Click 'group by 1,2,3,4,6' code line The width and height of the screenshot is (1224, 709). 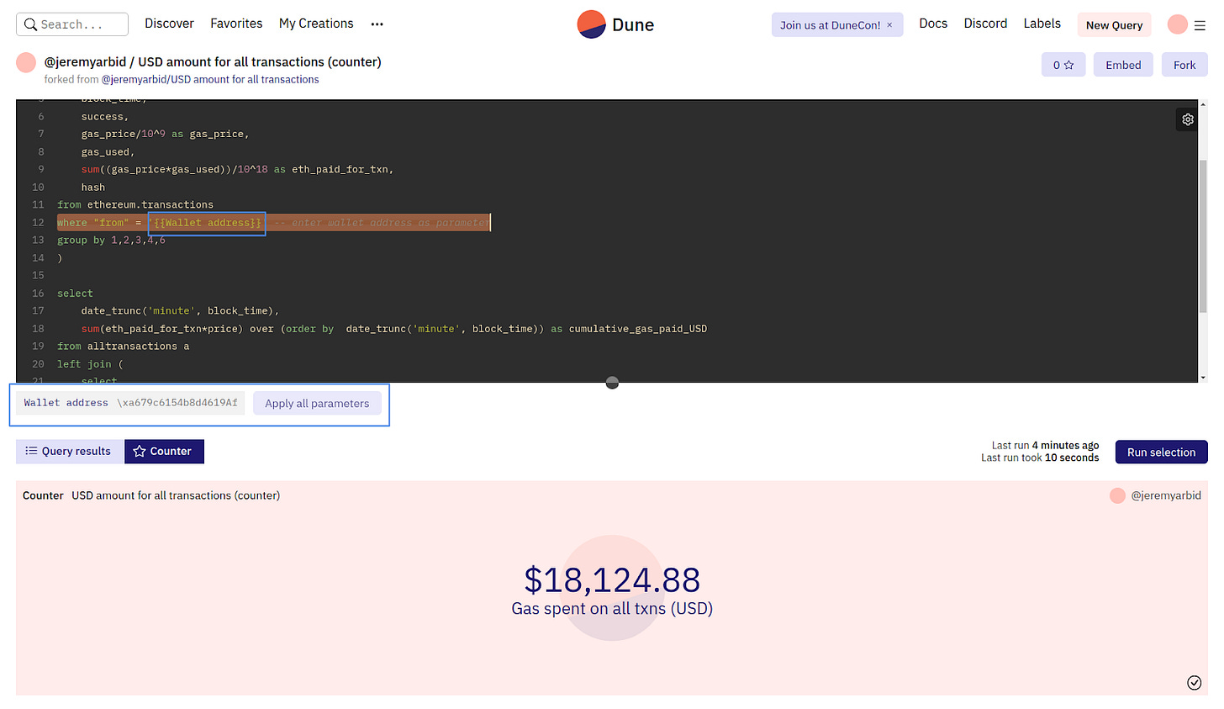click(x=111, y=241)
